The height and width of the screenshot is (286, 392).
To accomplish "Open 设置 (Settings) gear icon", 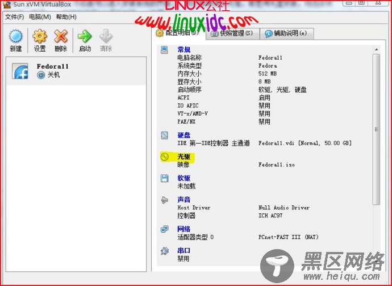I will [40, 36].
